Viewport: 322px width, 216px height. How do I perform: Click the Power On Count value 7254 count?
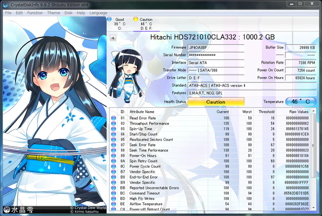(x=301, y=70)
